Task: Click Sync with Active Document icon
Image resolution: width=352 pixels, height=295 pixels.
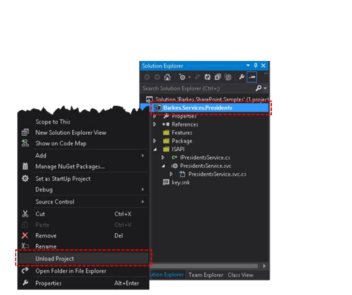Action: [x=197, y=77]
